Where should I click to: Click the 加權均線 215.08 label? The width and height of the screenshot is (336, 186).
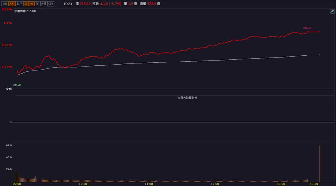[x=25, y=11]
